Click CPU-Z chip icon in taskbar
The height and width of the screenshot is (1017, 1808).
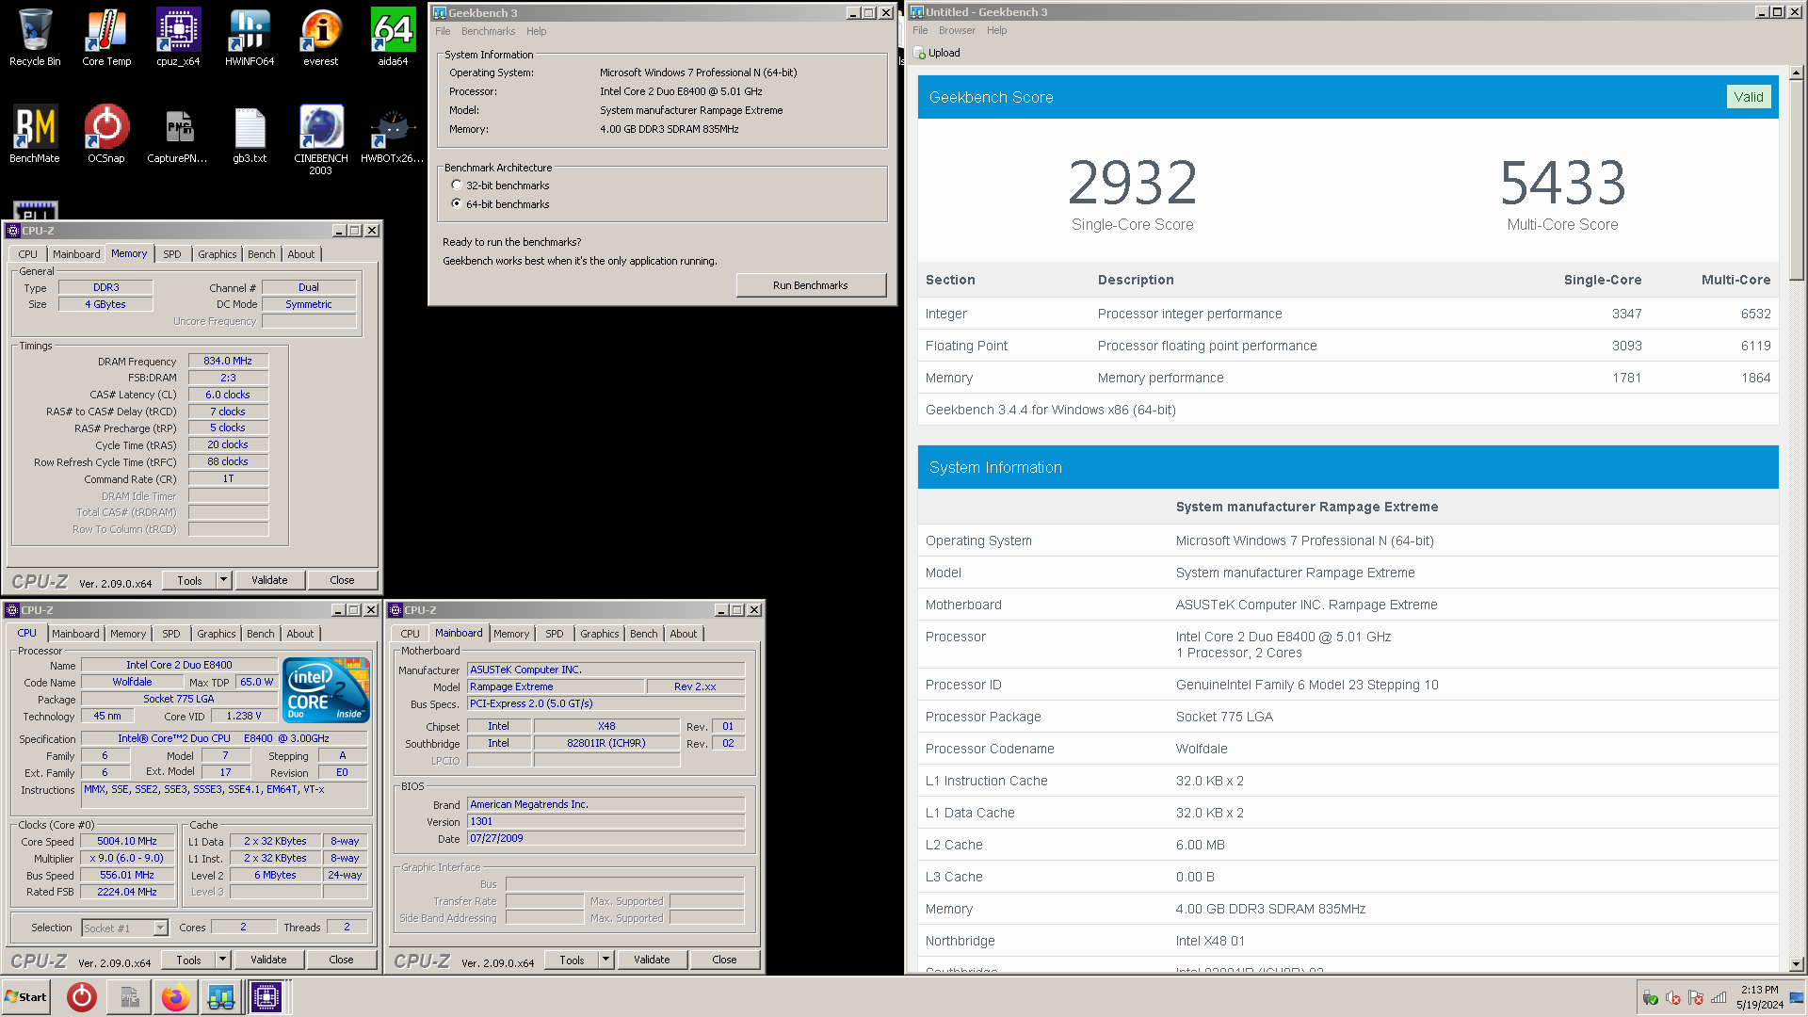tap(266, 997)
